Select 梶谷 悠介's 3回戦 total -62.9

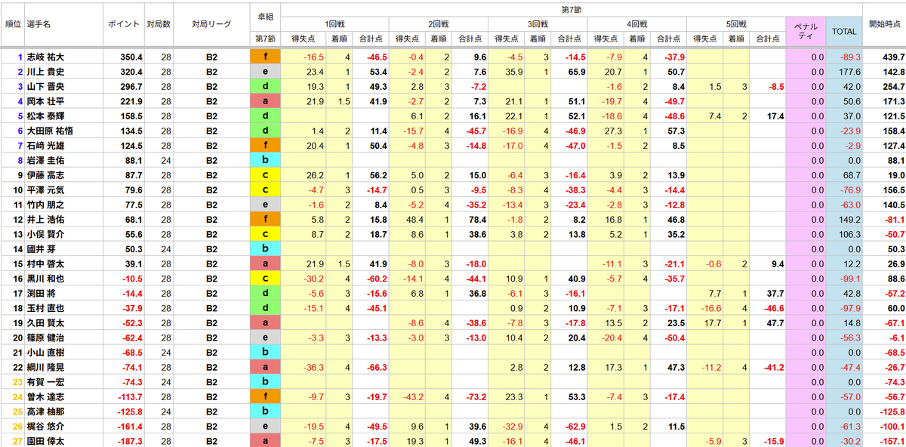(x=573, y=426)
